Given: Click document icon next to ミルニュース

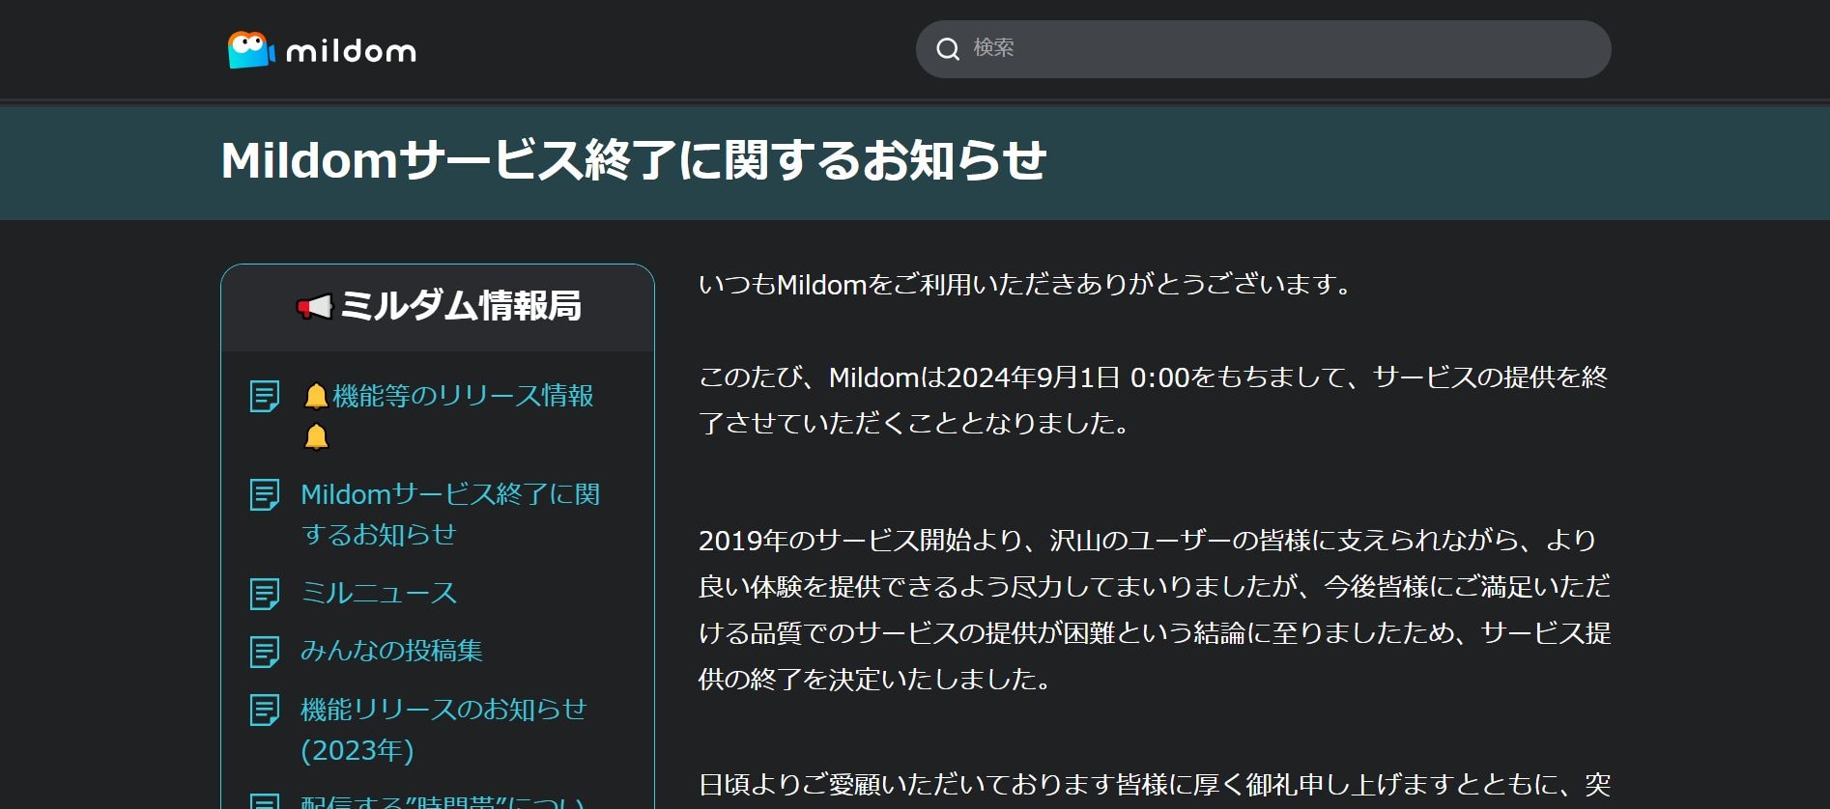Looking at the screenshot, I should 264,594.
